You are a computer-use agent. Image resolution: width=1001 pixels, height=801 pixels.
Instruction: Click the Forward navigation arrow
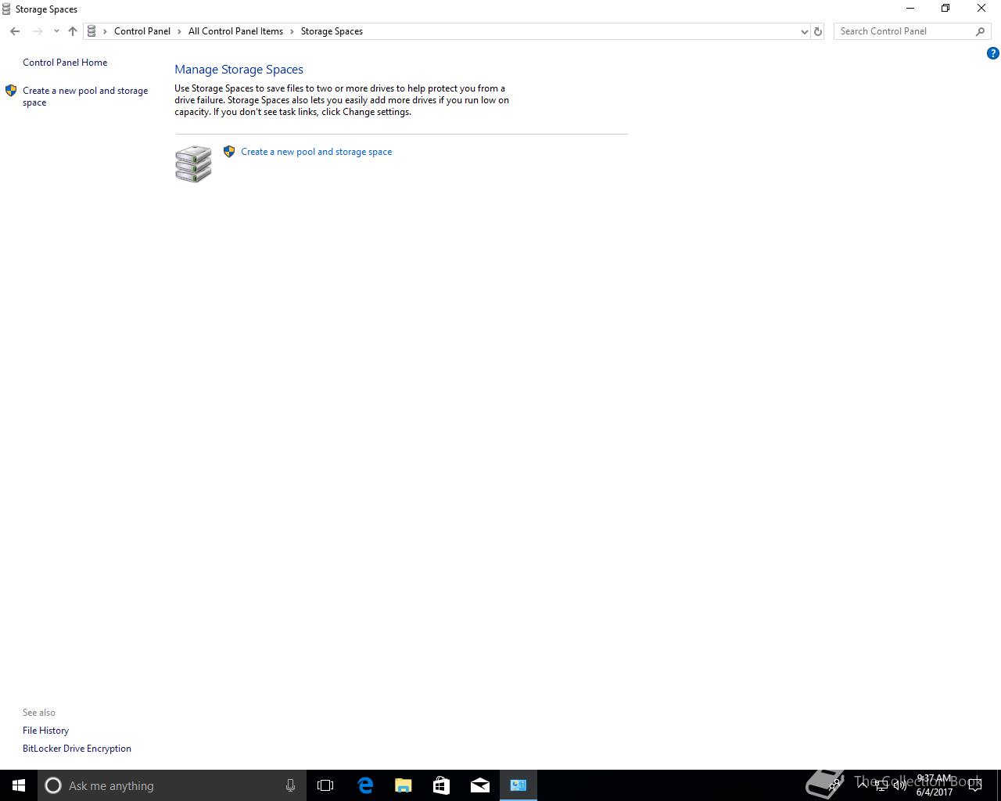pyautogui.click(x=38, y=31)
